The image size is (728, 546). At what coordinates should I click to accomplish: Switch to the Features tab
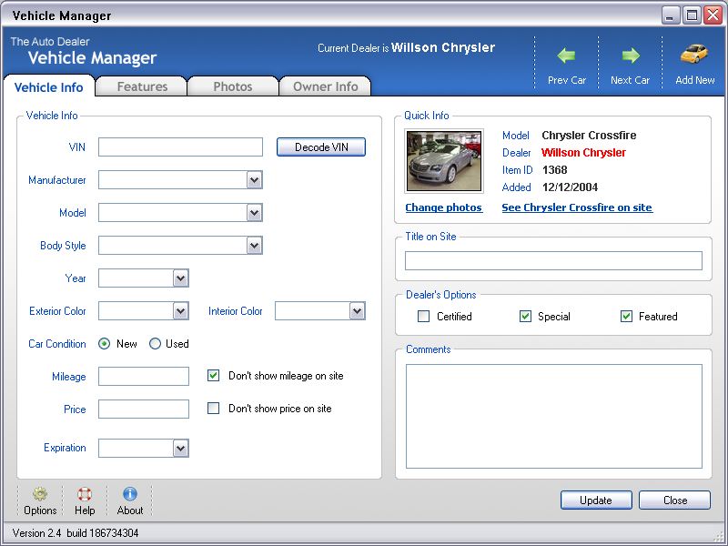coord(142,86)
